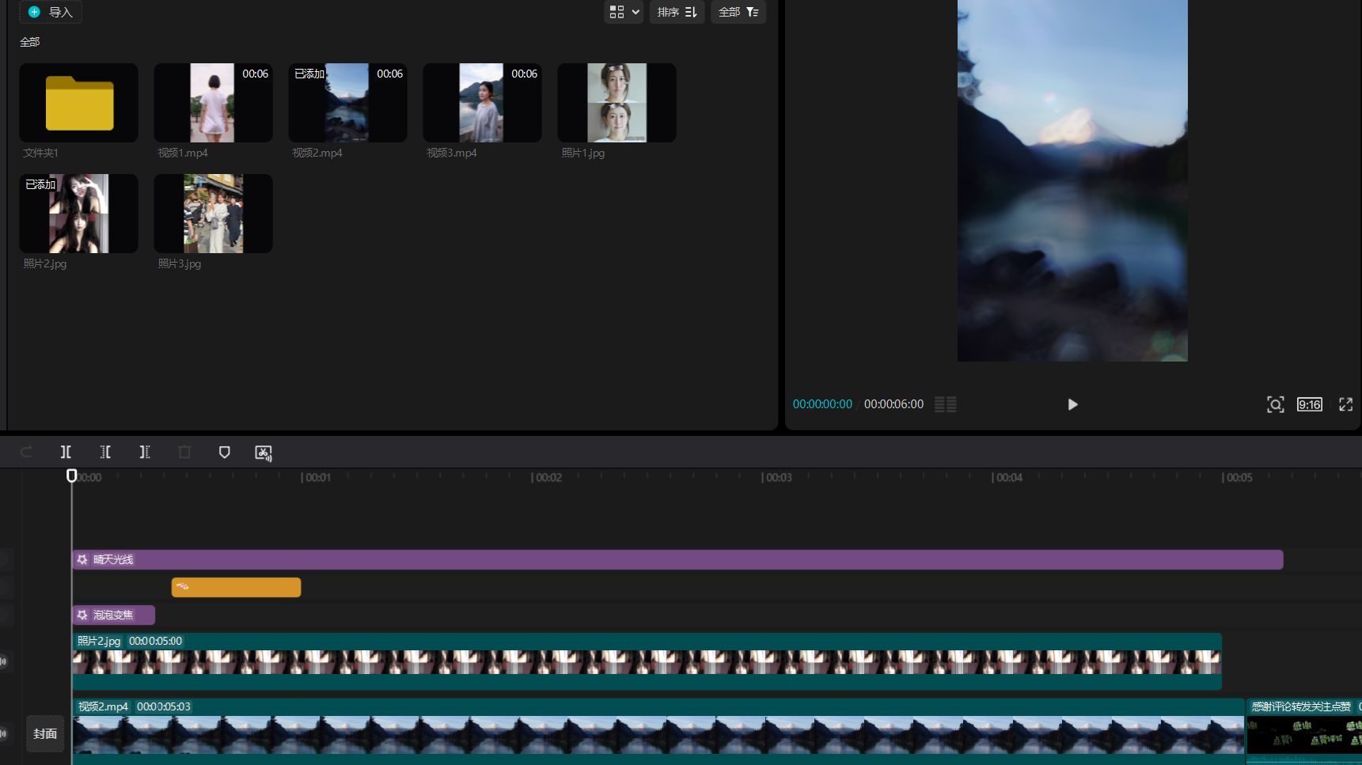Mute the 照片2.jpg track audio
This screenshot has height=765, width=1362.
point(4,661)
